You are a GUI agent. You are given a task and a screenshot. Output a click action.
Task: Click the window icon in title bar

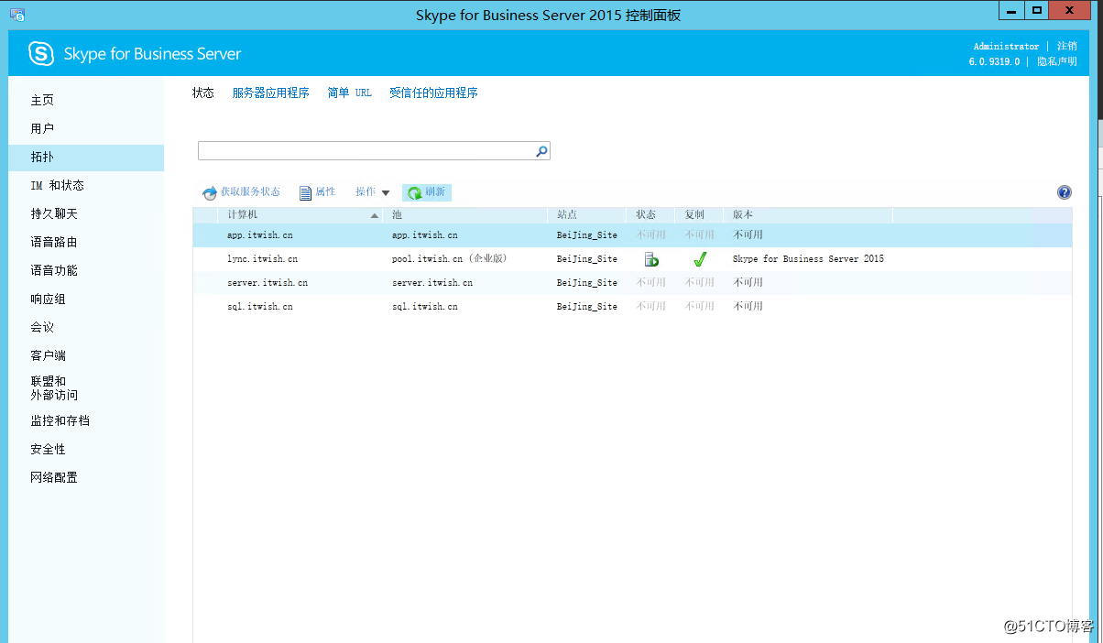pyautogui.click(x=17, y=14)
